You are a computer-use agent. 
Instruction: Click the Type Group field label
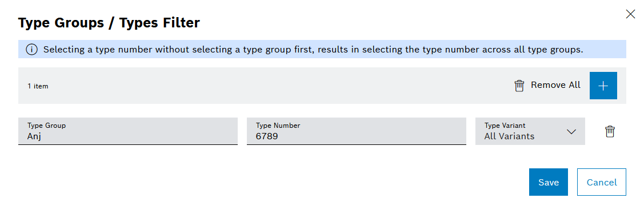pos(46,126)
